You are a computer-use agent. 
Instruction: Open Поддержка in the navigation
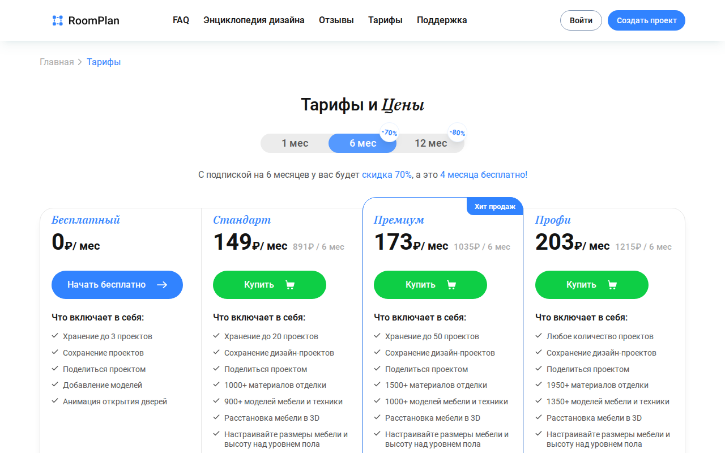442,20
